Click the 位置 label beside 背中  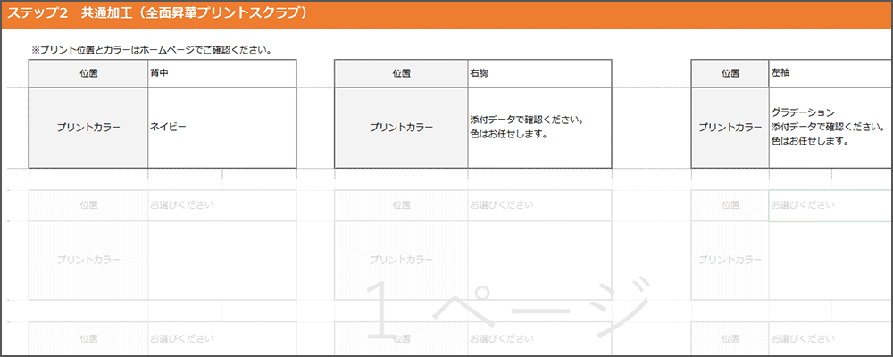[x=88, y=74]
